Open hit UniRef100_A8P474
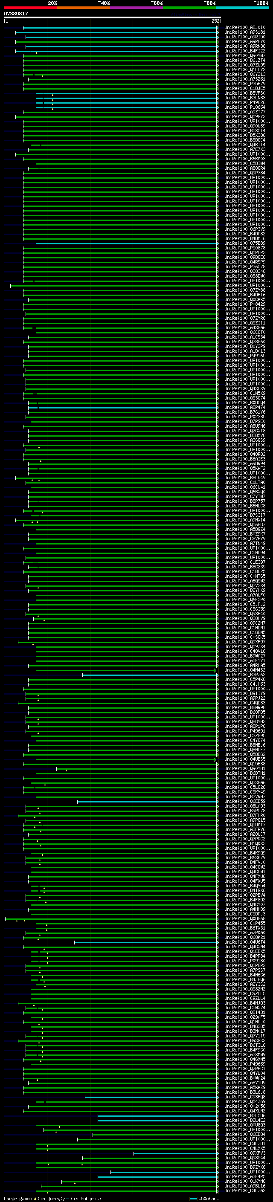The width and height of the screenshot is (273, 1202). (245, 407)
